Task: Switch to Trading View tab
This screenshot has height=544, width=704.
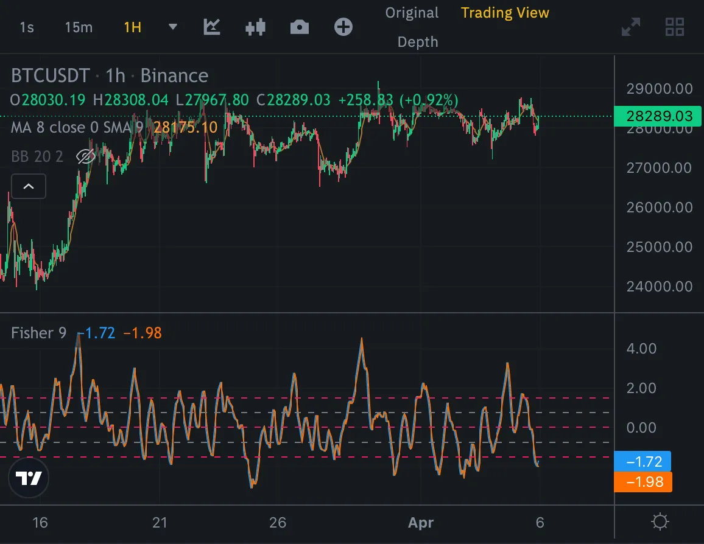Action: [x=505, y=13]
